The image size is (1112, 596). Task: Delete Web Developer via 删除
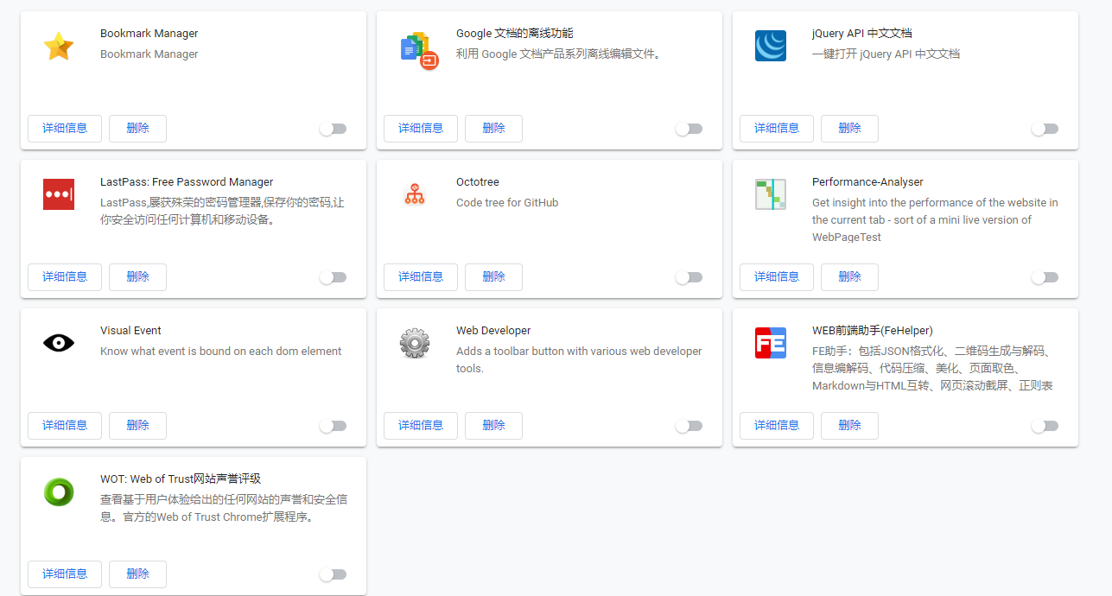(493, 426)
